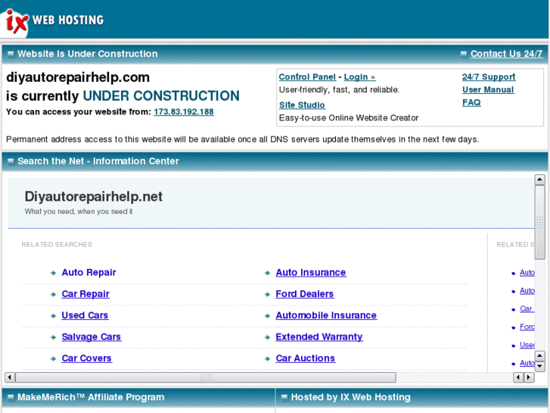
Task: Click the vertical scrollbar thumb in the frame
Action: click(540, 223)
